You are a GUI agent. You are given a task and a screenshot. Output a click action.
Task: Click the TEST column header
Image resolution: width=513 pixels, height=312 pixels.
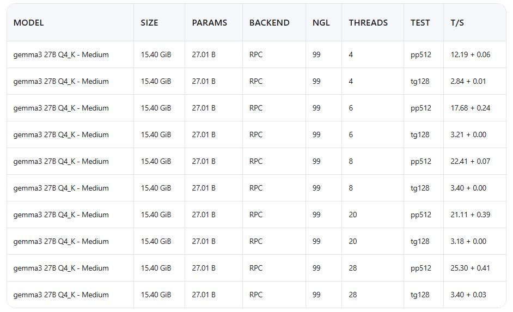tap(420, 23)
